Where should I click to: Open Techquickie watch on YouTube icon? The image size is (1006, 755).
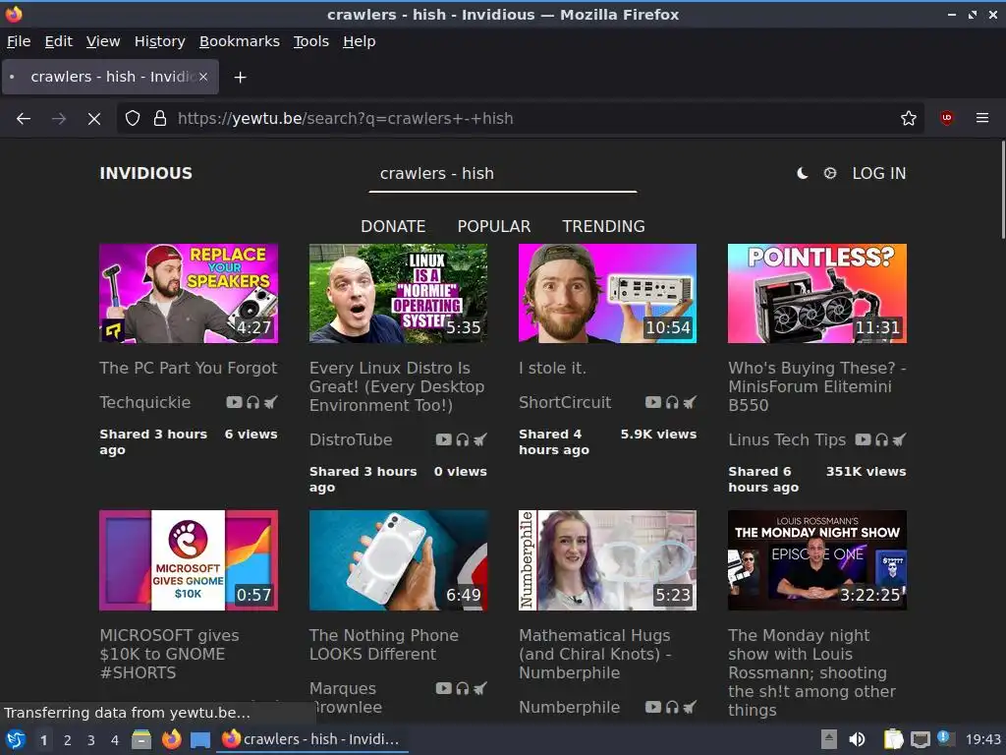click(x=234, y=402)
